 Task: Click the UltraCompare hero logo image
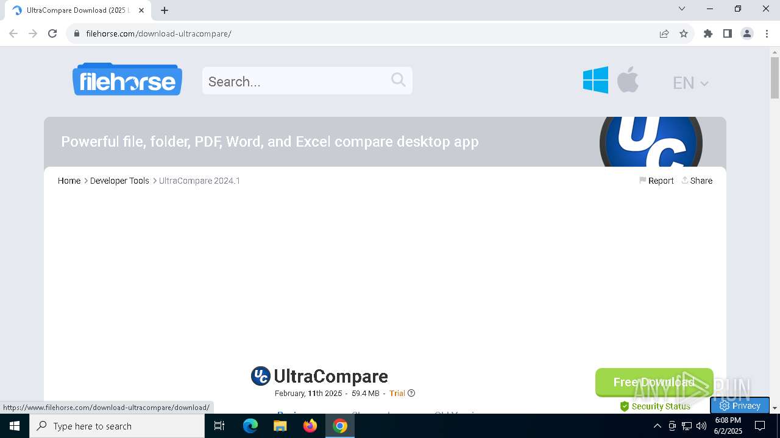pos(651,142)
